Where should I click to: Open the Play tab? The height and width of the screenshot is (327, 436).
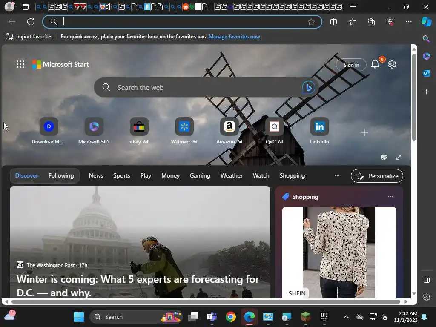point(146,176)
